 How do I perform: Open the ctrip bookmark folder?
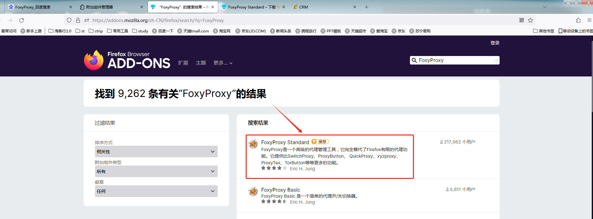(x=96, y=31)
